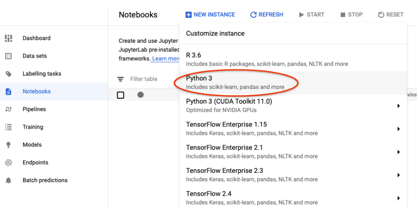Click the Pipelines icon in sidebar

coord(8,109)
